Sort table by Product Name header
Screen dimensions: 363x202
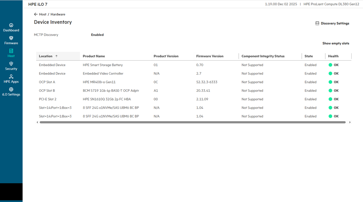pos(94,56)
